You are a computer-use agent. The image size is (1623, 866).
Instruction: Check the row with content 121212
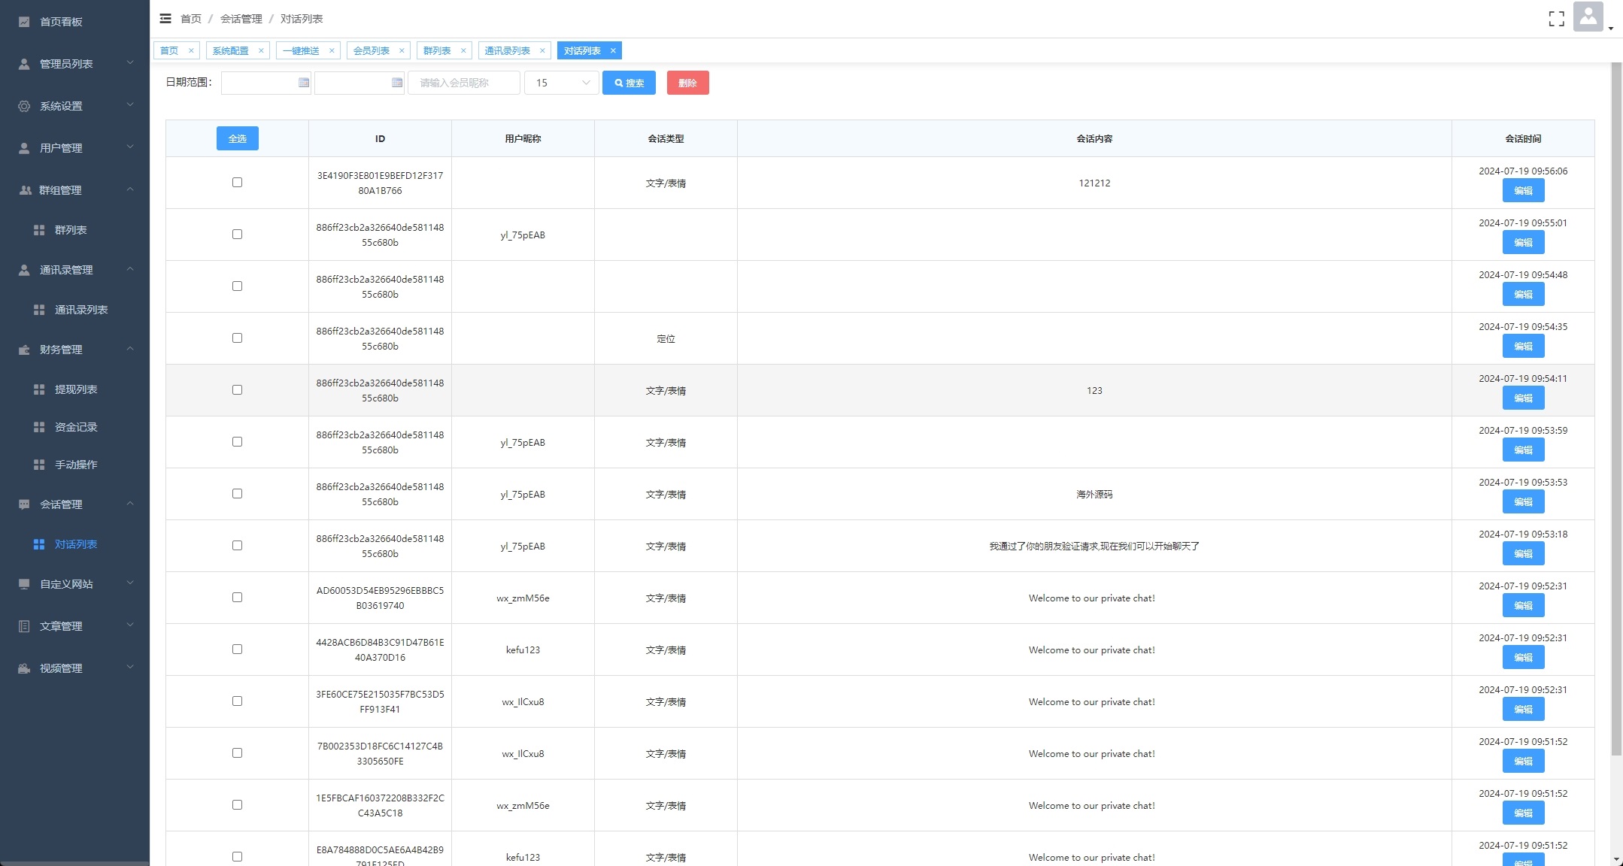point(237,183)
